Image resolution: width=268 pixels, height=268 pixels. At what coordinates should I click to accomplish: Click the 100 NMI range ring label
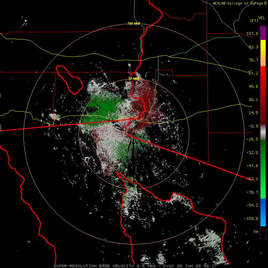[134, 24]
